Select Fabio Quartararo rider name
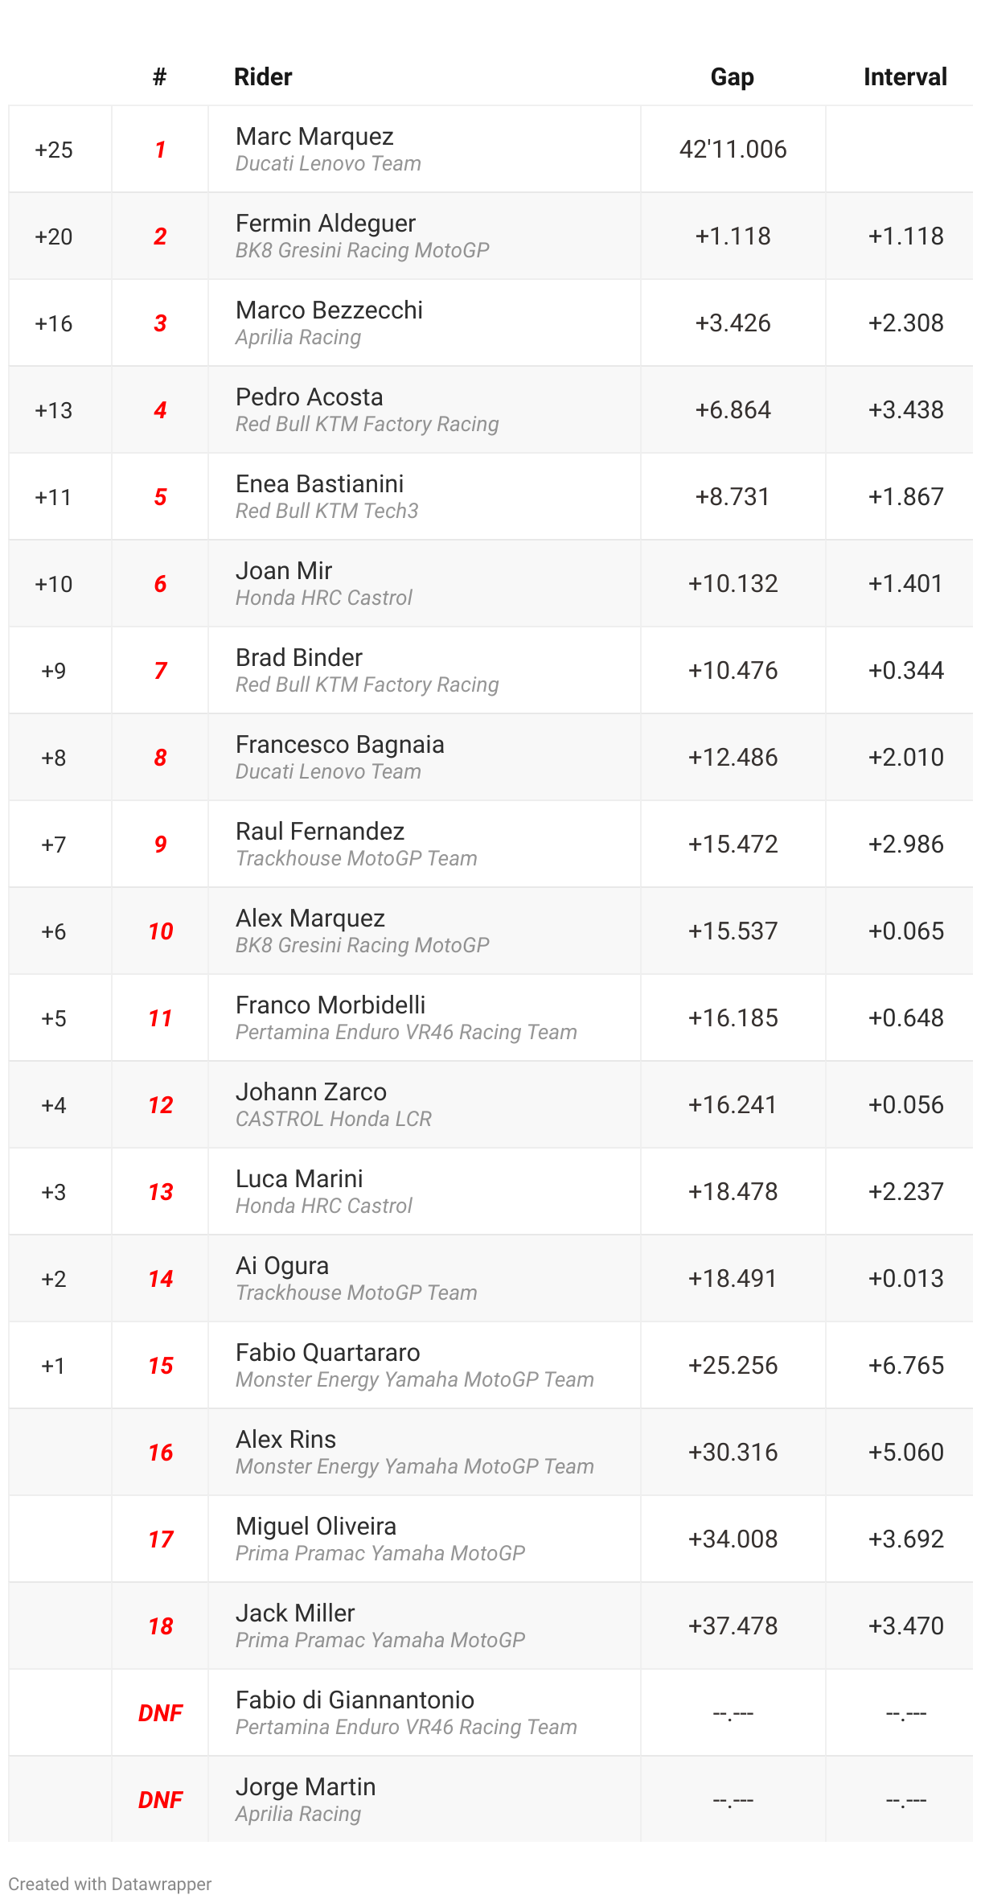The height and width of the screenshot is (1903, 981). (x=328, y=1353)
